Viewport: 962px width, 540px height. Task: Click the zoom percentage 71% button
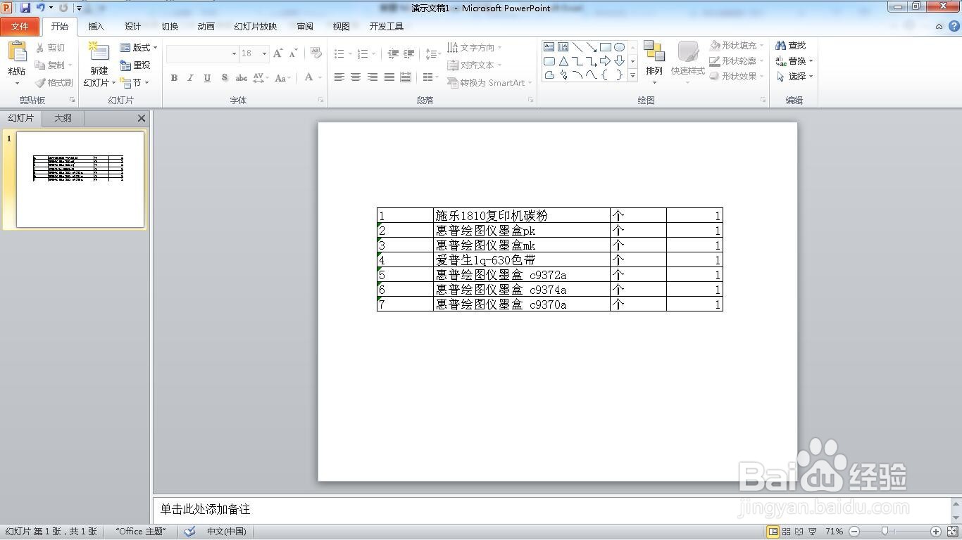pyautogui.click(x=834, y=532)
